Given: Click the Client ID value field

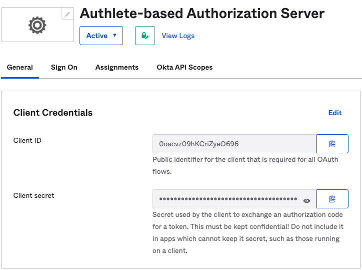Looking at the screenshot, I should [x=234, y=144].
